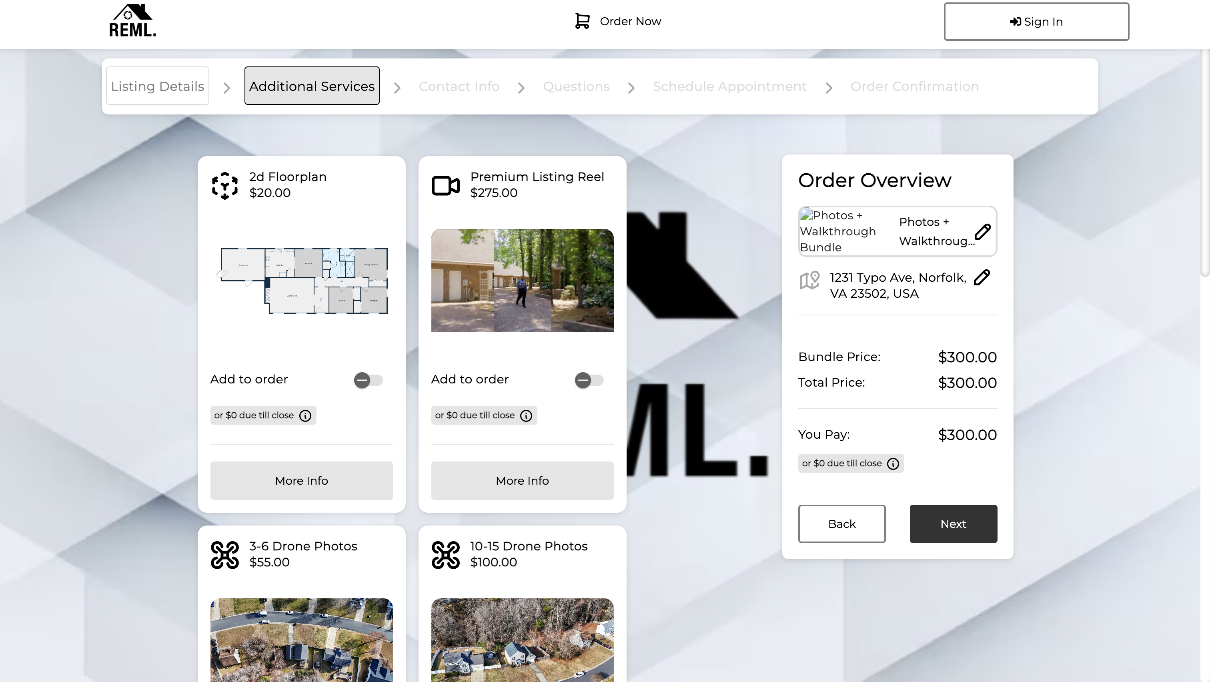Click the 3-6 Drone Photos title
The height and width of the screenshot is (682, 1210).
coord(303,546)
